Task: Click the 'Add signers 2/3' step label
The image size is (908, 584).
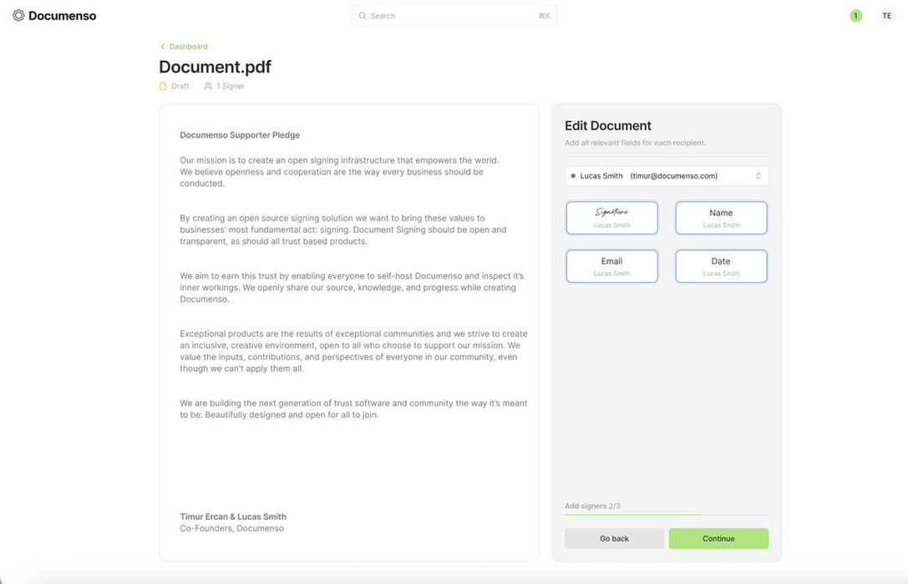Action: (592, 506)
